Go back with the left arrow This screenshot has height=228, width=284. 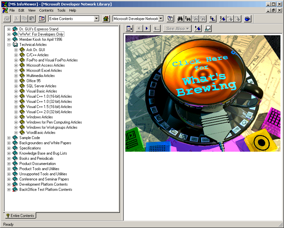click(x=139, y=28)
